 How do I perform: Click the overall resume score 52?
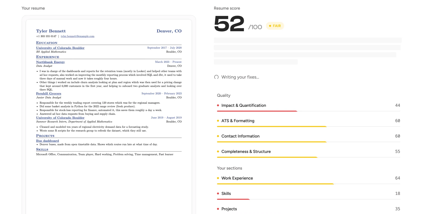point(229,24)
